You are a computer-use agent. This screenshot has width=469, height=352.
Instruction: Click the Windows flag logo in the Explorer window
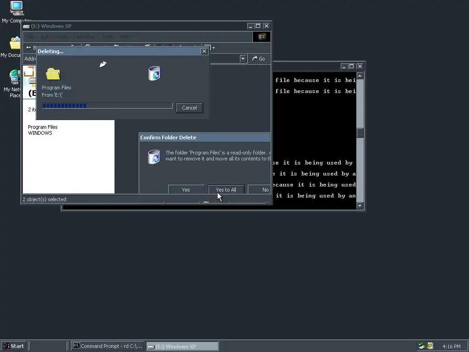262,37
